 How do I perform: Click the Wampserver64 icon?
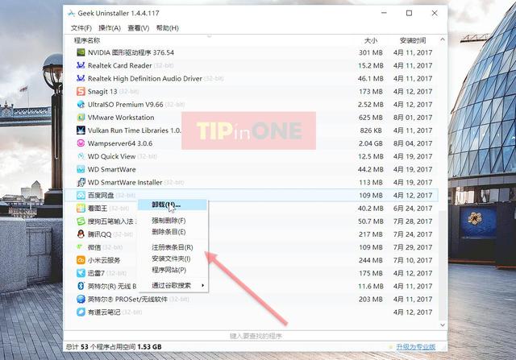pyautogui.click(x=81, y=143)
